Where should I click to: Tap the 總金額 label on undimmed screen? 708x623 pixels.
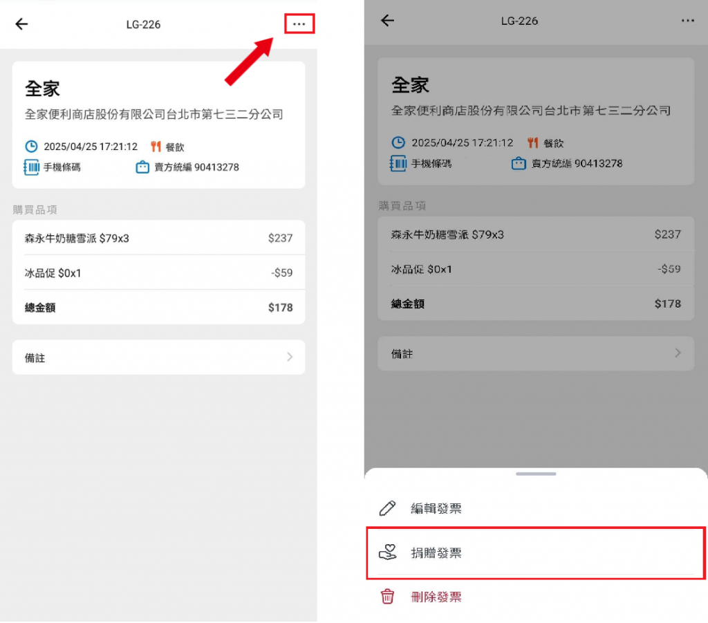click(40, 308)
